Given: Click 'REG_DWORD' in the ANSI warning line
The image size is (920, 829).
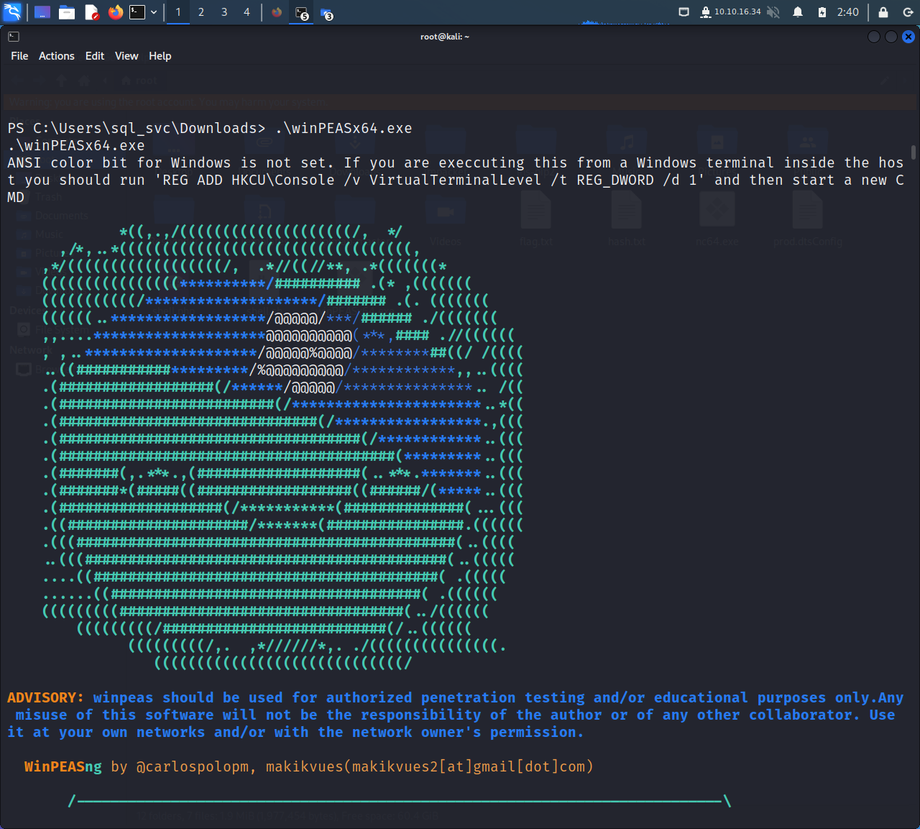Looking at the screenshot, I should click(615, 180).
